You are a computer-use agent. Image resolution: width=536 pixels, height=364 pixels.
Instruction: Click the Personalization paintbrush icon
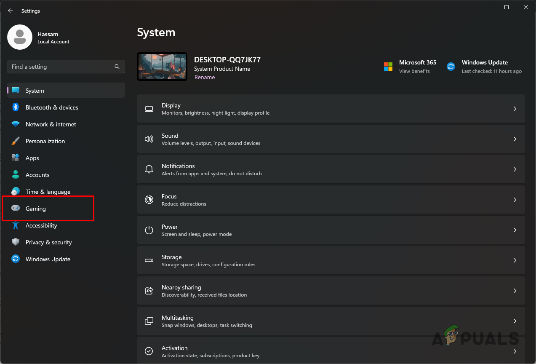point(16,141)
